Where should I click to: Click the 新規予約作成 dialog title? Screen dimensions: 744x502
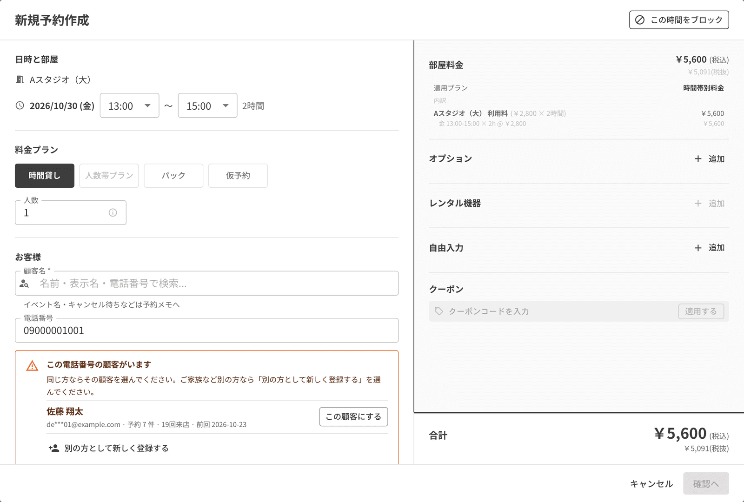click(x=52, y=20)
